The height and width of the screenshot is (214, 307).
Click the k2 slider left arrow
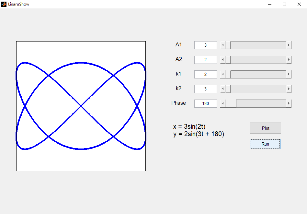pos(223,89)
